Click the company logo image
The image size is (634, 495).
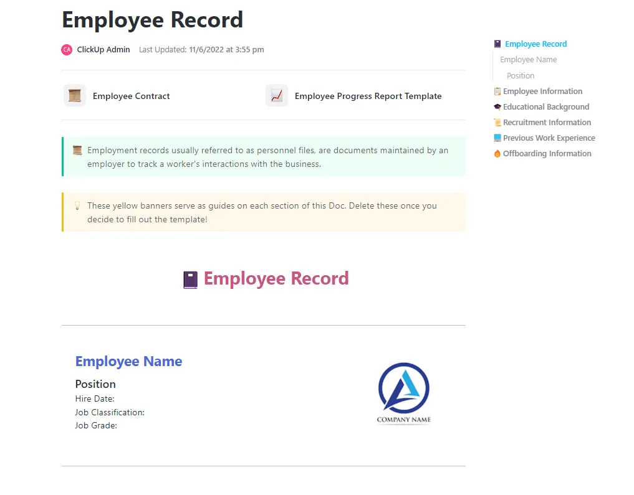point(404,394)
